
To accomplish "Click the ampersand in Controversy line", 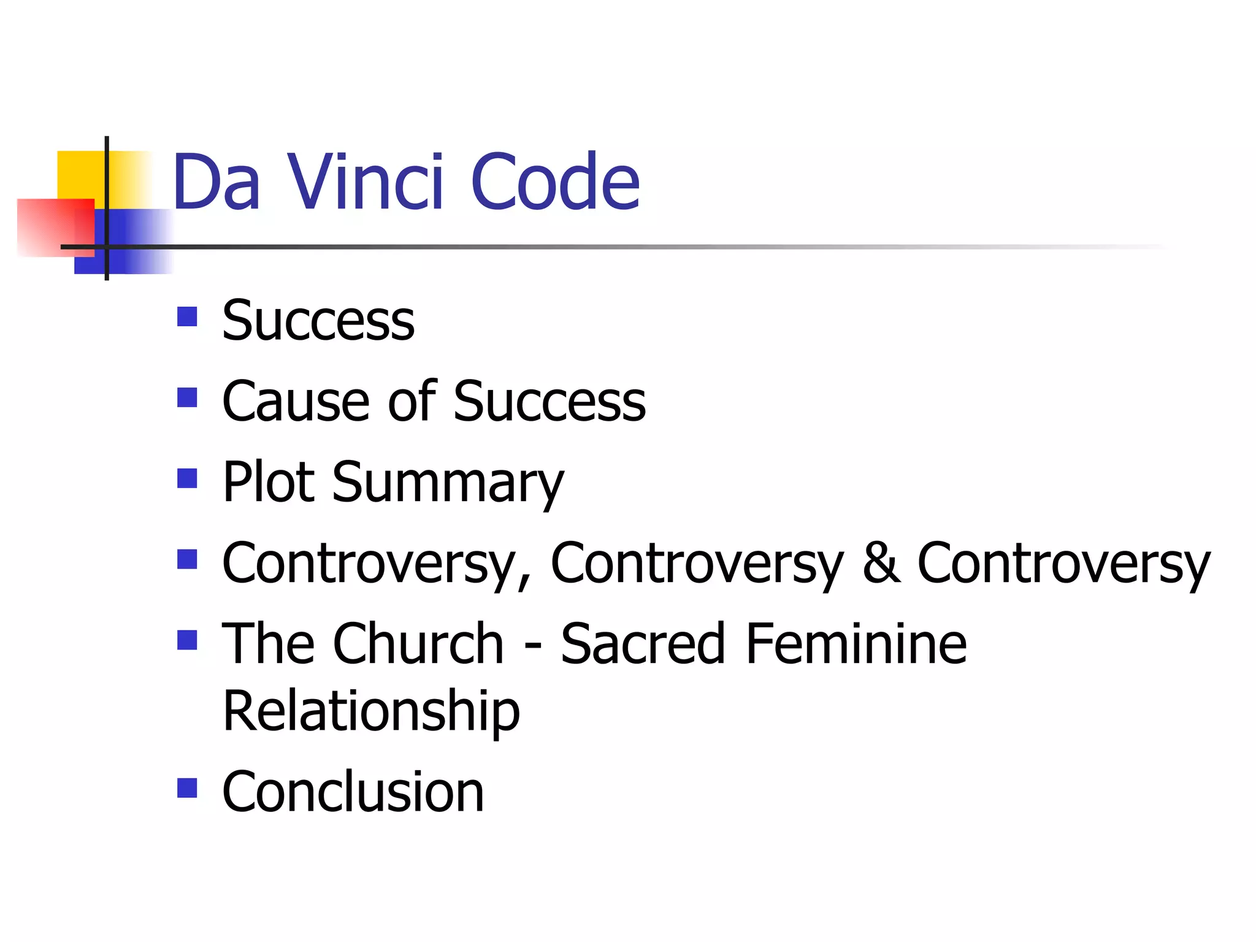I will [x=881, y=563].
